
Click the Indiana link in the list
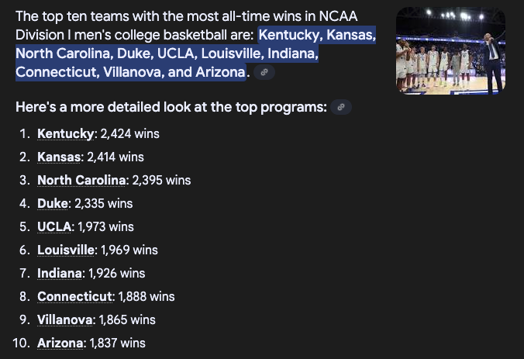60,273
